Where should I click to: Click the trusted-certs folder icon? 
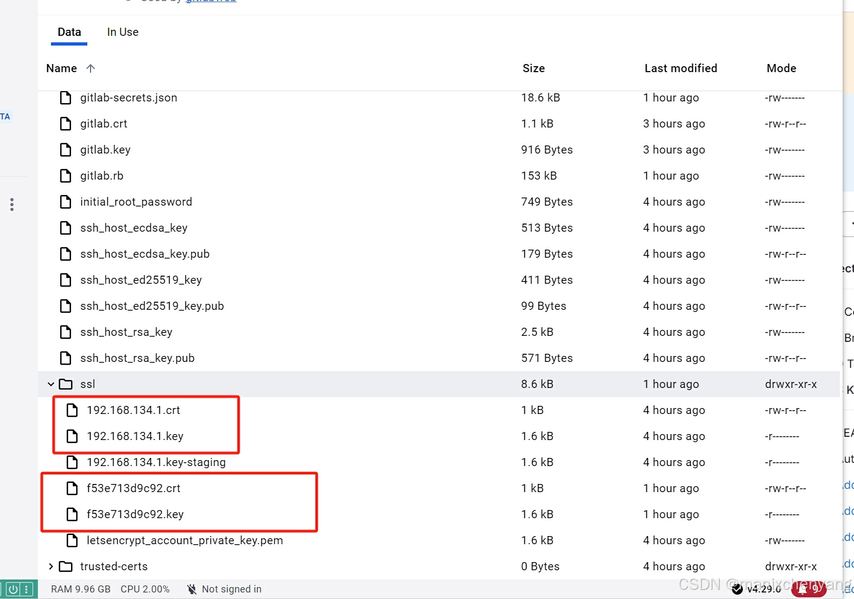(66, 566)
